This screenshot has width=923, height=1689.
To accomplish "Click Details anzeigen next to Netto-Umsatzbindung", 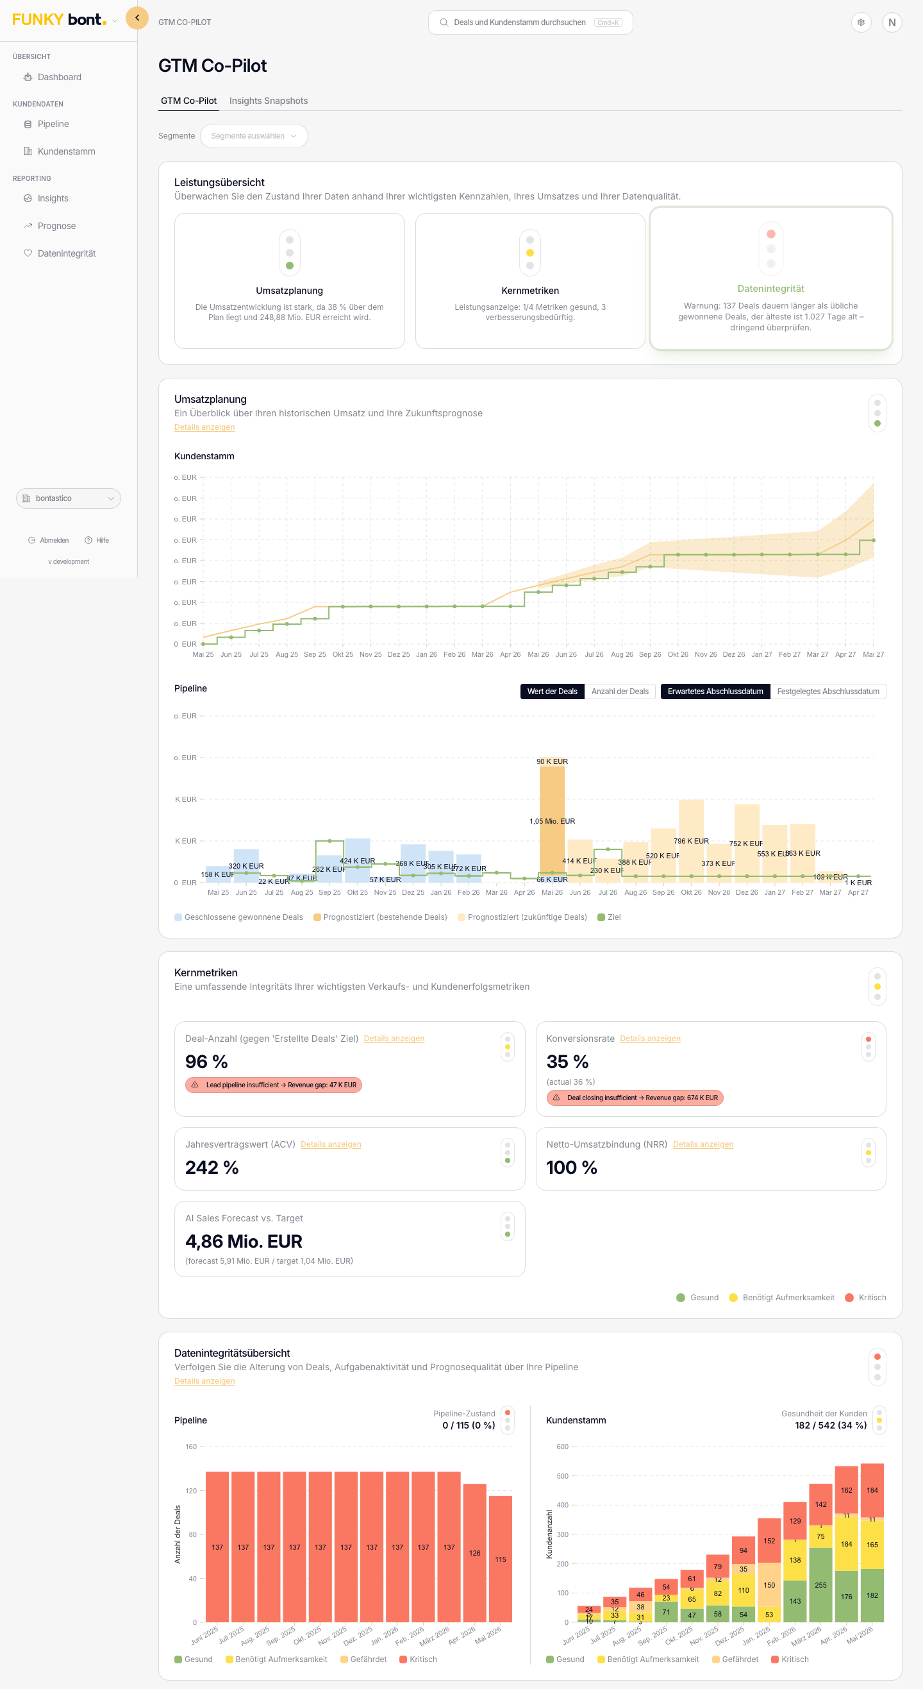I will coord(703,1144).
